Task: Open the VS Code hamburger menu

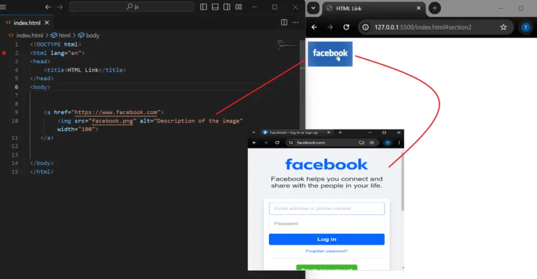Action: pos(3,7)
